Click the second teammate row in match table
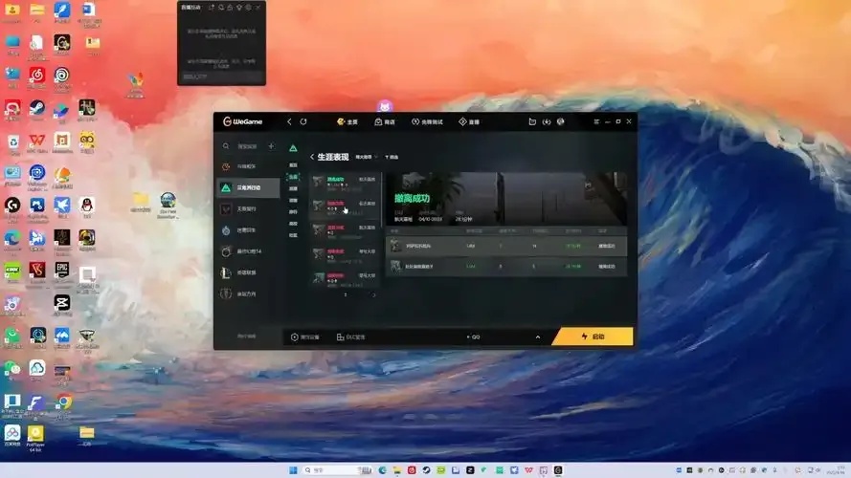851x478 pixels. click(506, 267)
